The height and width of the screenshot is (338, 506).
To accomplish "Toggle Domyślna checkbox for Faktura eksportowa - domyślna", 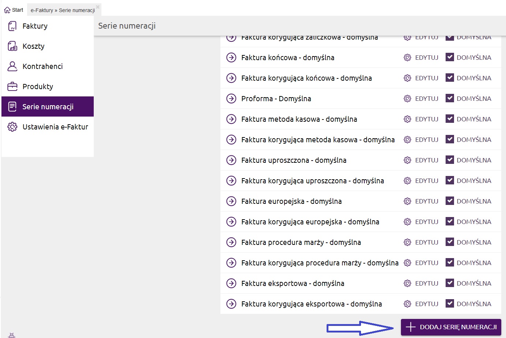I will click(x=450, y=283).
